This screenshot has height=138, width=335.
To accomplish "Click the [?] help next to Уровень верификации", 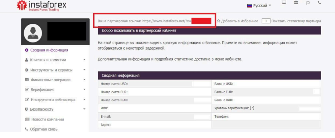I will coord(252,108).
